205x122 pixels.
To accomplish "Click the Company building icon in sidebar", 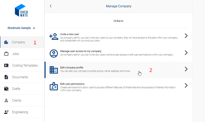I will tap(6, 42).
